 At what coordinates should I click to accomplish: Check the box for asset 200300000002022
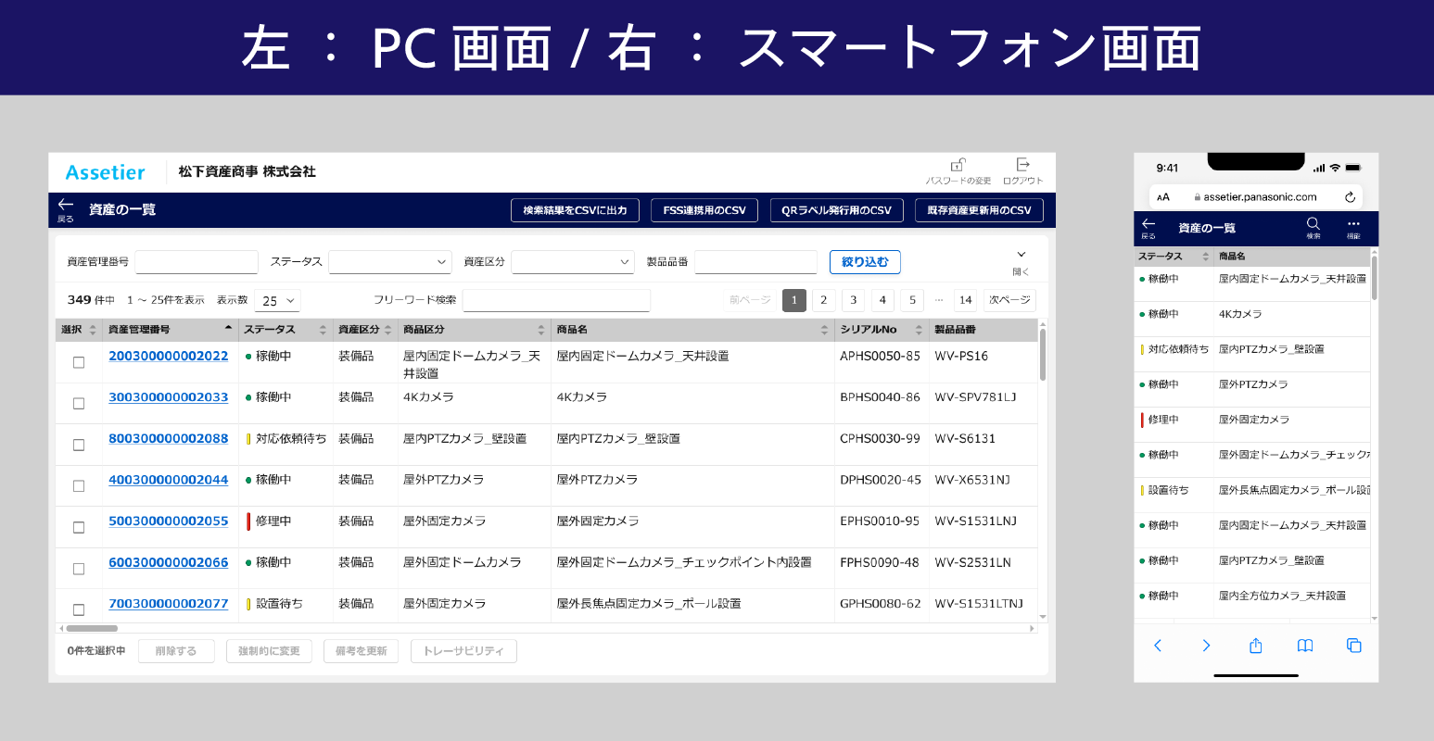(x=79, y=362)
